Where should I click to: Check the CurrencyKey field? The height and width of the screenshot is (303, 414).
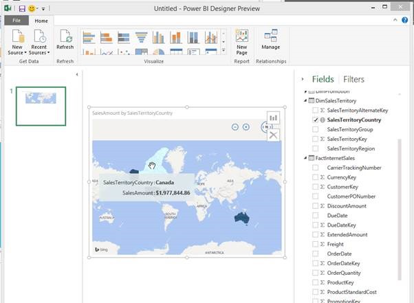(x=315, y=177)
